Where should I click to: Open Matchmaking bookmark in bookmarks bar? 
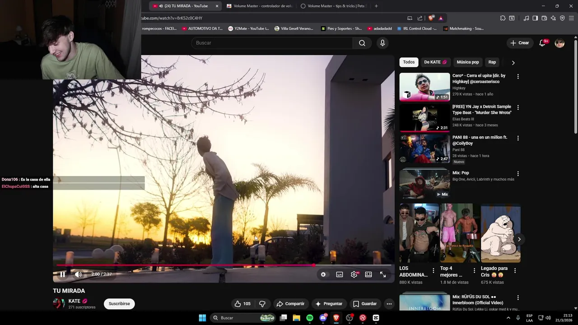463,28
